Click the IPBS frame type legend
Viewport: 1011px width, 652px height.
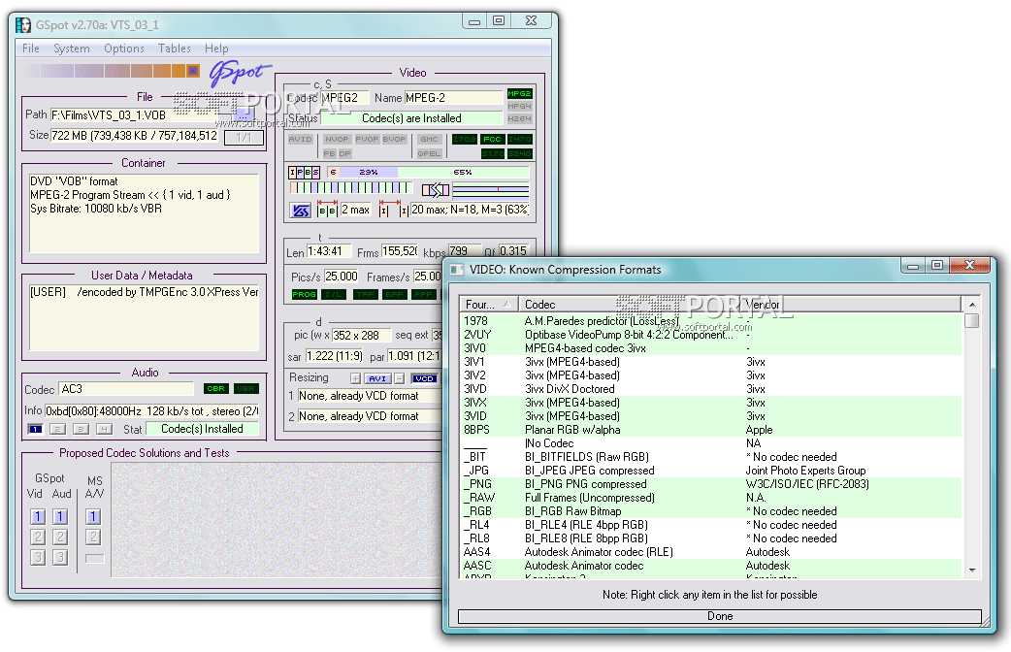click(x=305, y=172)
